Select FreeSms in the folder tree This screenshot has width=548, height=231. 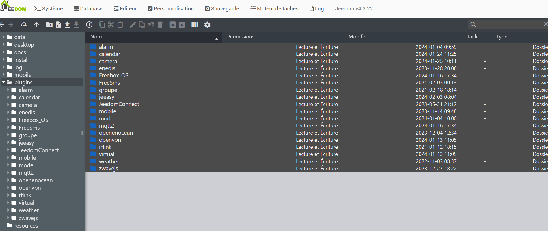(x=29, y=127)
